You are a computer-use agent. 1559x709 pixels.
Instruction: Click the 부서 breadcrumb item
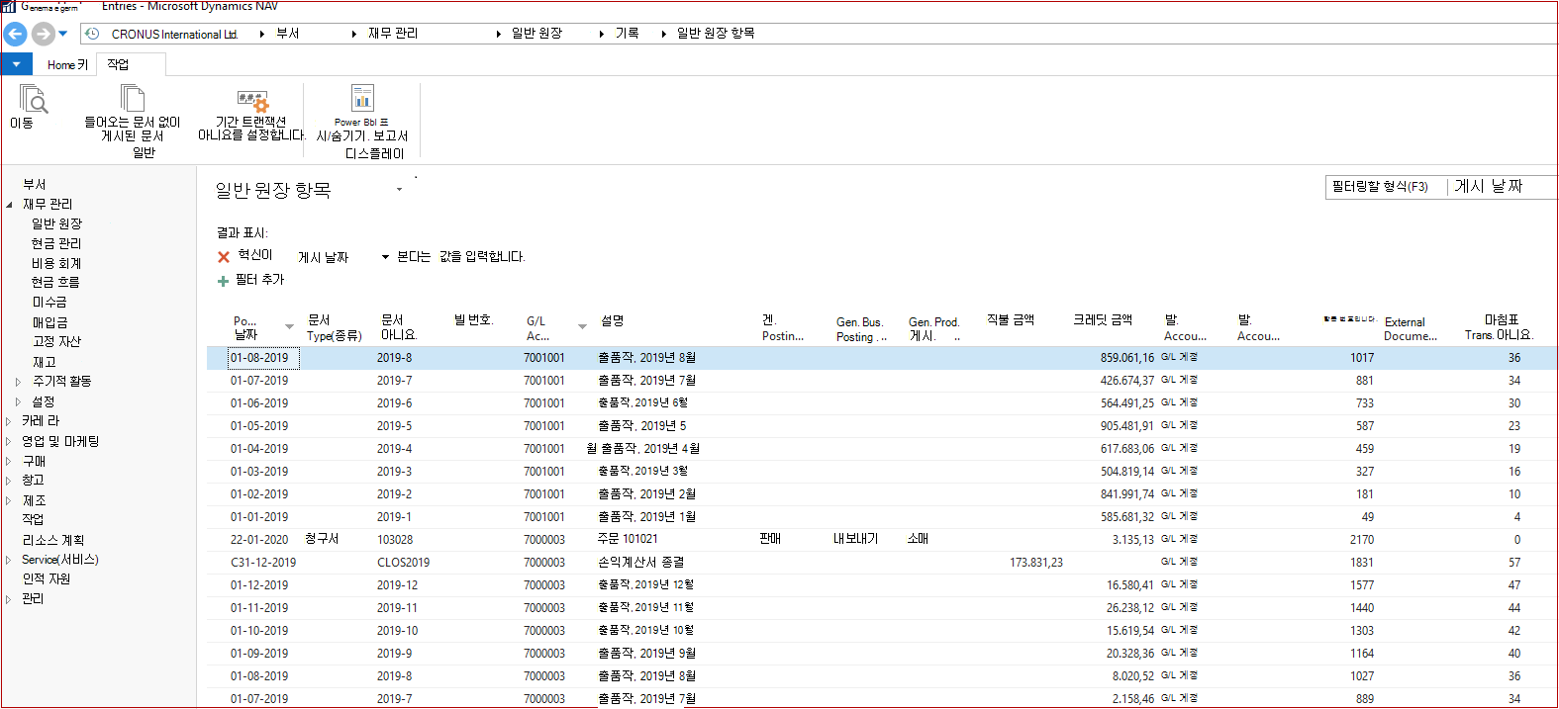click(x=288, y=34)
